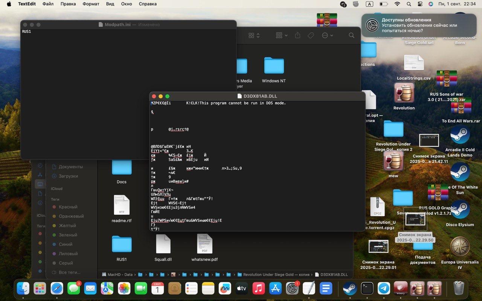The height and width of the screenshot is (301, 482).
Task: Open the Окно menu
Action: pos(127,4)
